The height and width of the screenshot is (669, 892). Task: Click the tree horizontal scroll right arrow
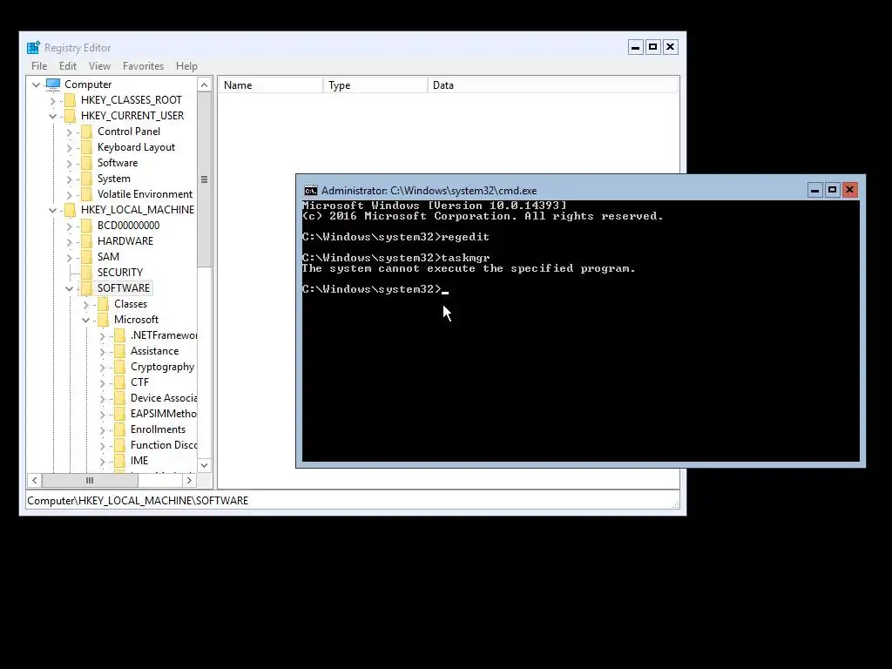point(189,481)
